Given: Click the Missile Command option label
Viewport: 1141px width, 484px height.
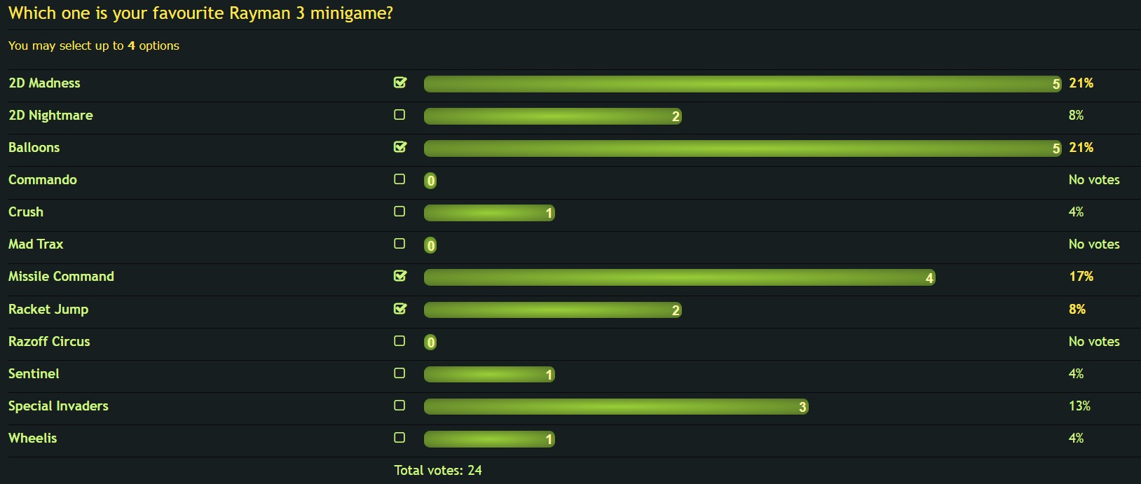Looking at the screenshot, I should tap(61, 277).
